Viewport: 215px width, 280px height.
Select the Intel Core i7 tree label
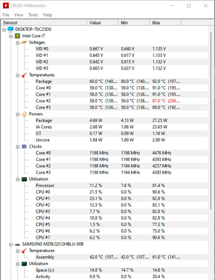click(34, 36)
